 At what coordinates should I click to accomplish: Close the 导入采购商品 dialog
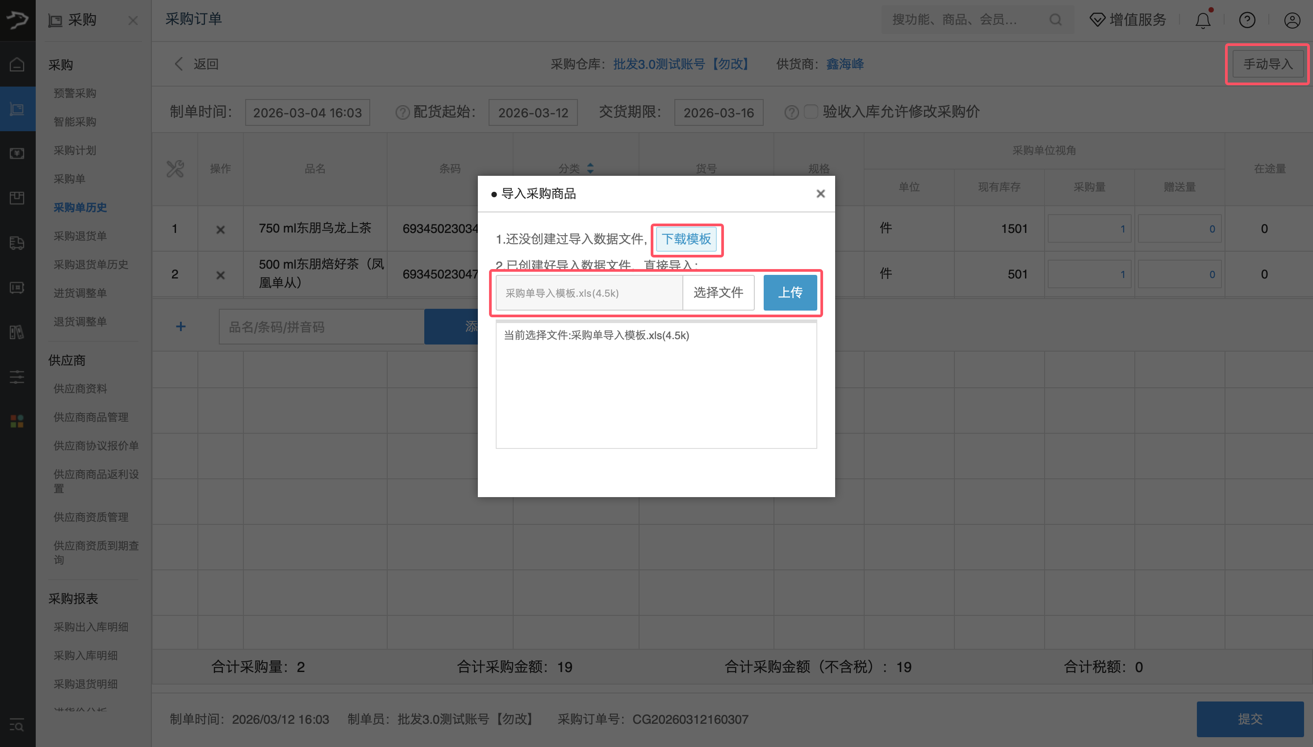click(820, 193)
